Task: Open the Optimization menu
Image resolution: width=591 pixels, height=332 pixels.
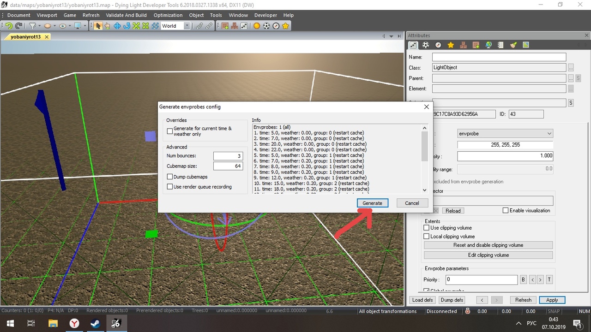Action: (168, 15)
